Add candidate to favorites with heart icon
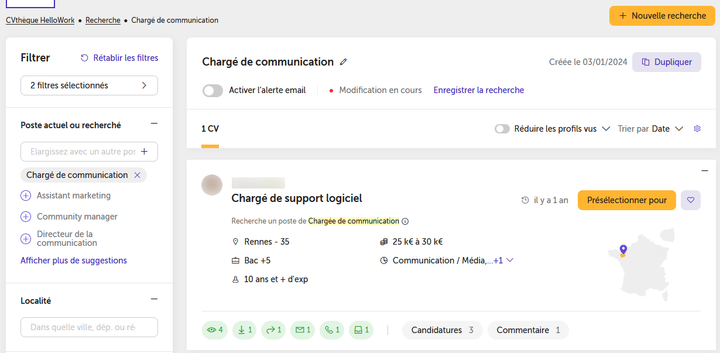Image resolution: width=720 pixels, height=353 pixels. coord(691,200)
